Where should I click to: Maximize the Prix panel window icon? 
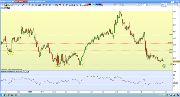tap(7, 8)
